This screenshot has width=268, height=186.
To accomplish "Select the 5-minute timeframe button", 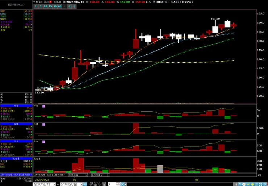I will (x=41, y=6).
